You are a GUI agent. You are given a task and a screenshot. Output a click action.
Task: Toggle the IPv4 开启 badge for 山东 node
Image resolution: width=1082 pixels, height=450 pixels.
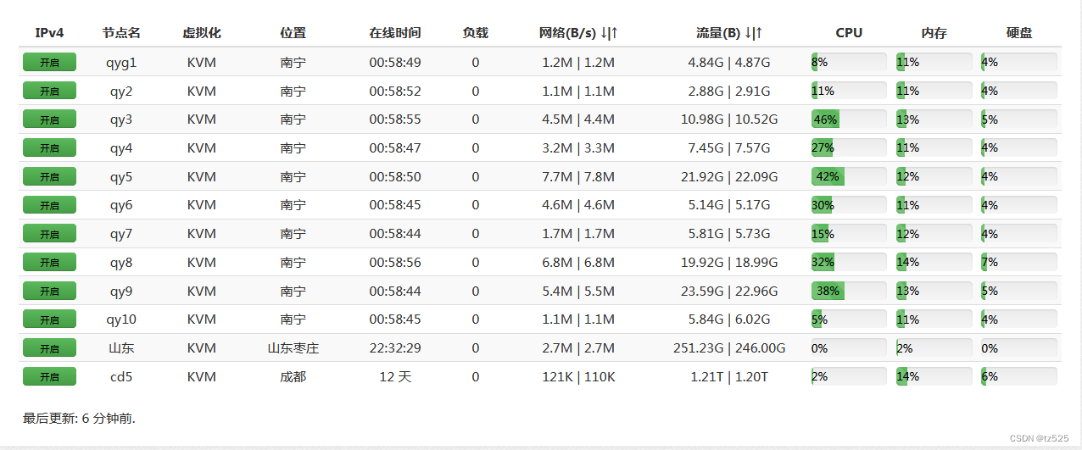tap(49, 347)
